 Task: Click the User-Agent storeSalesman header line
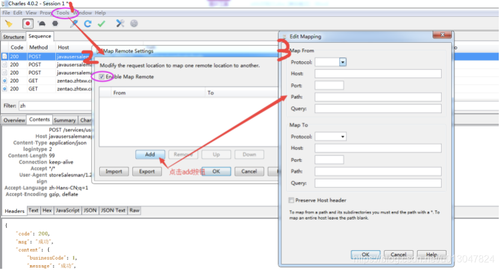[x=55, y=175]
